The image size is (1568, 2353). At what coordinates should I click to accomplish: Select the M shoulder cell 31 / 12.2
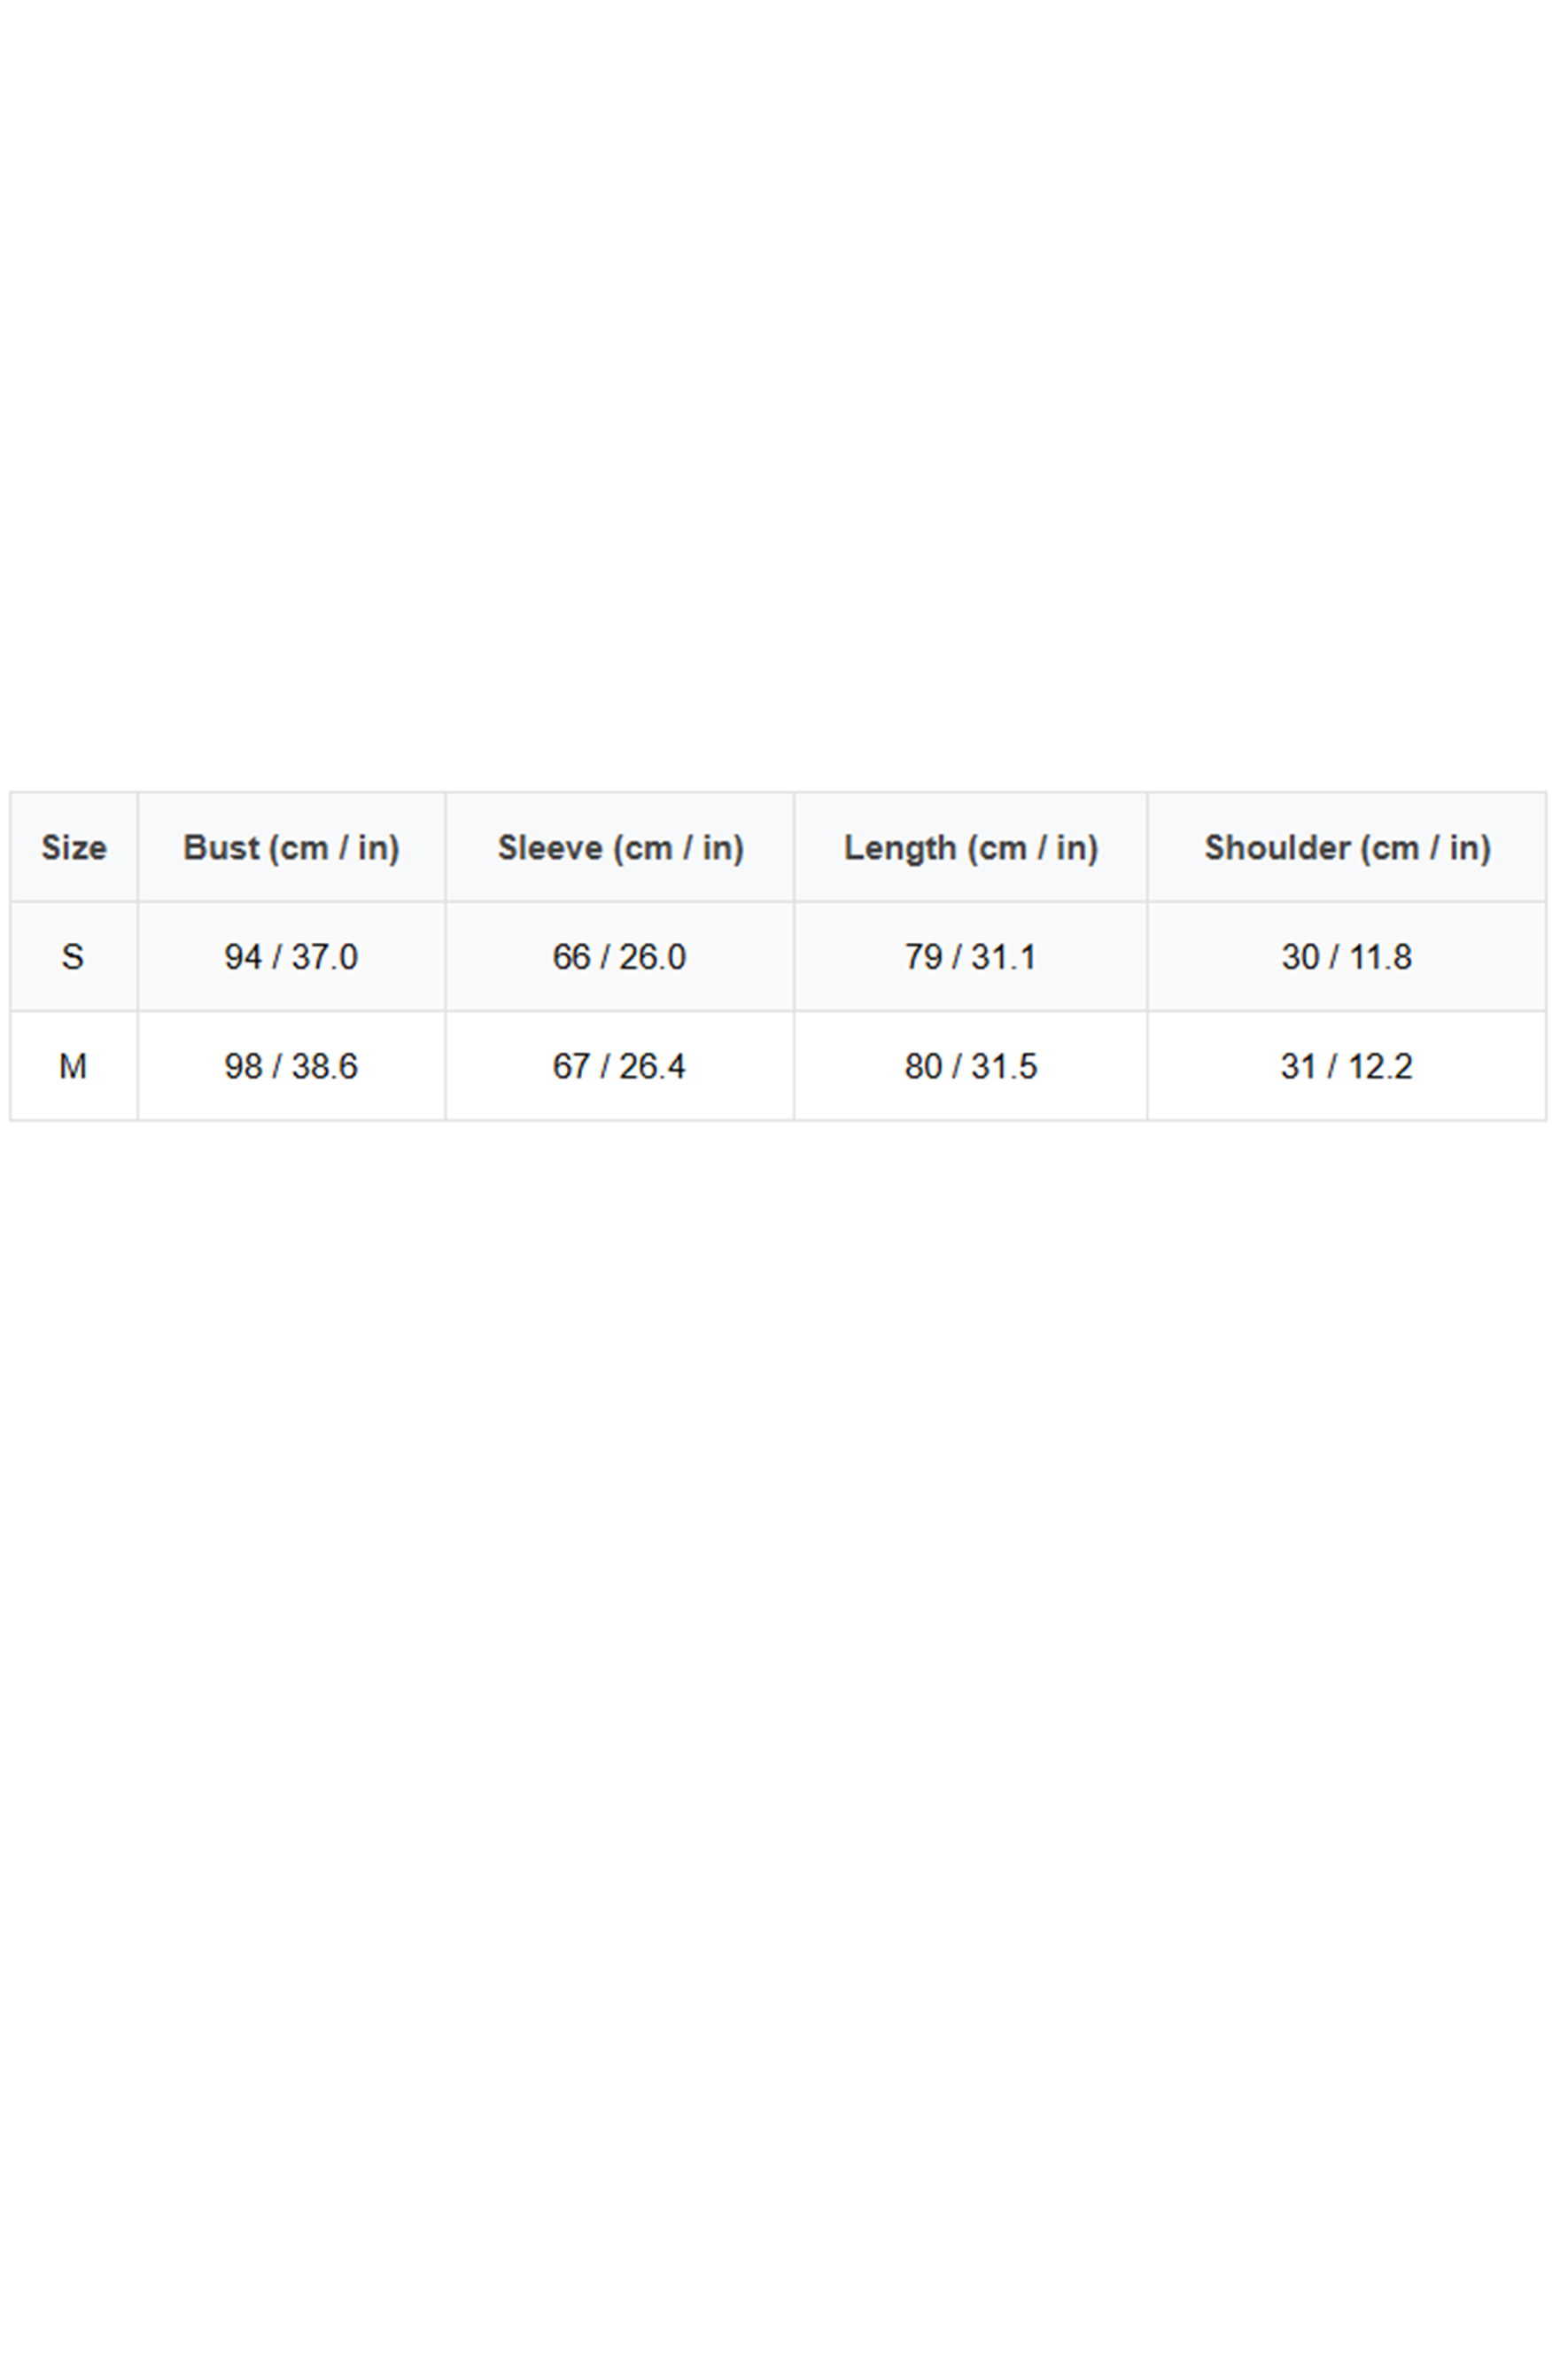pos(1346,1065)
